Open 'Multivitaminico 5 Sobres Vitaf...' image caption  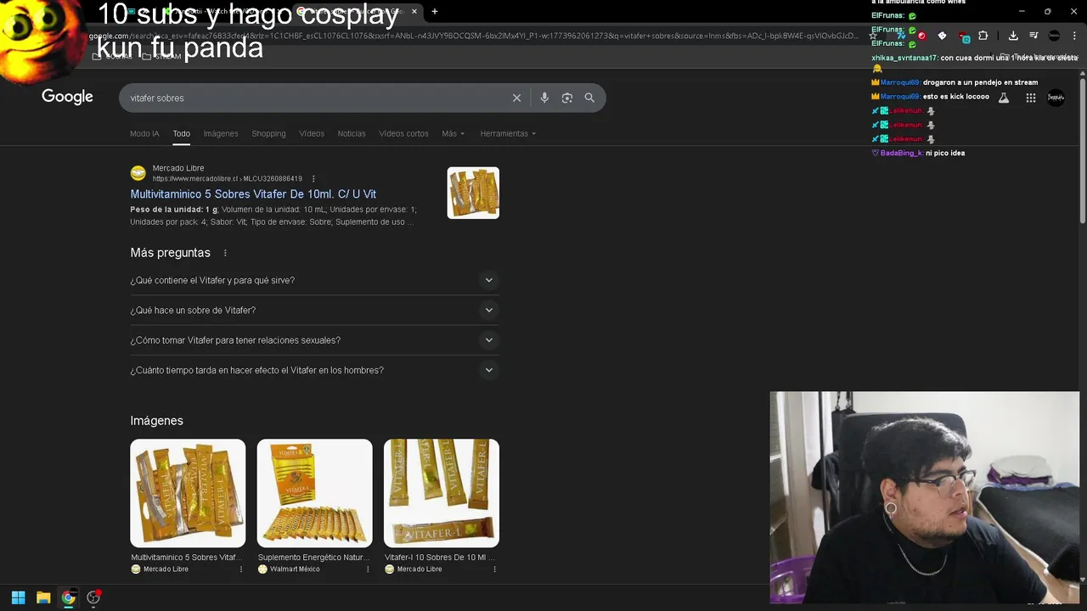(x=187, y=558)
